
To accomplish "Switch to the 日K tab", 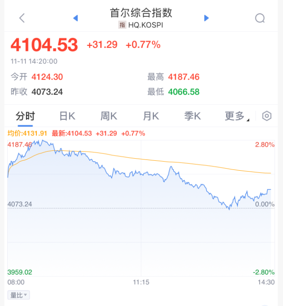I will click(67, 116).
